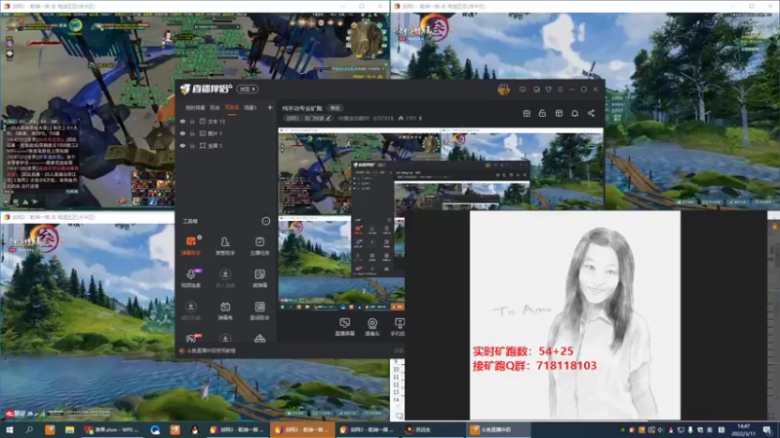
Task: Open the mode switch pill next to the logo
Action: click(248, 90)
